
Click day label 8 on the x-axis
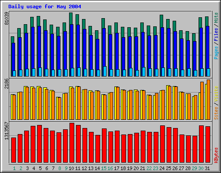coord(60,168)
